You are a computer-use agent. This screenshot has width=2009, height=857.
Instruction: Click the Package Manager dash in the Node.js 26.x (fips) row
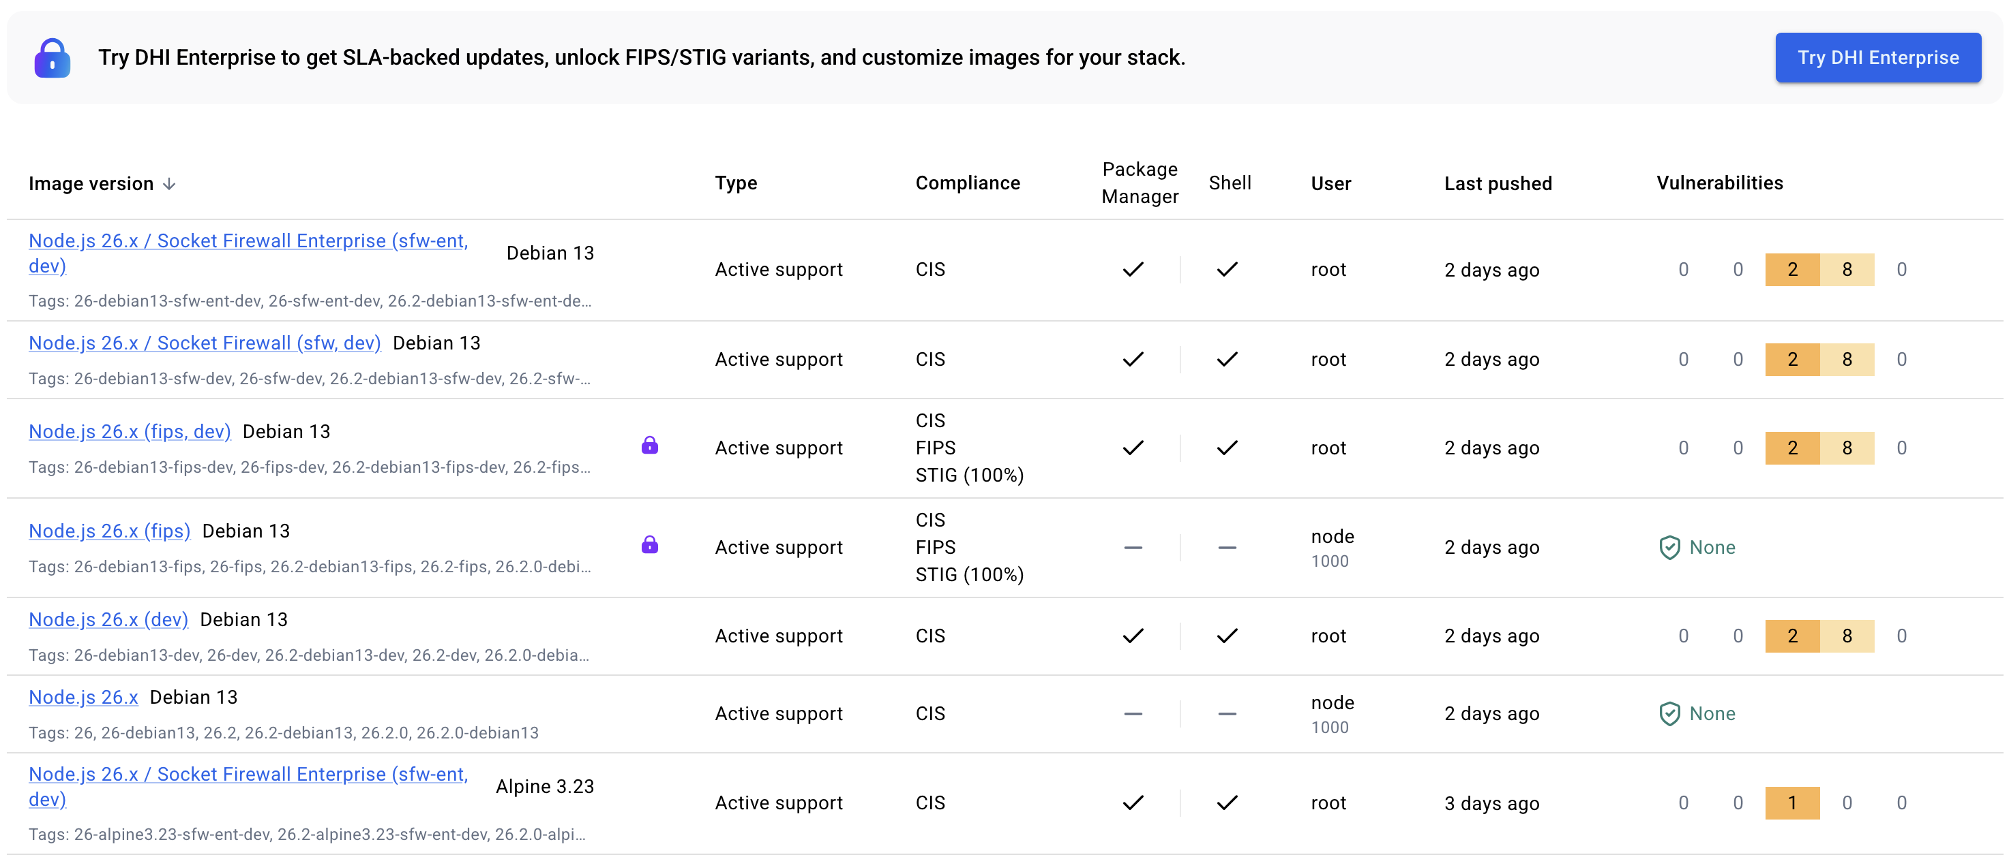[x=1133, y=548]
